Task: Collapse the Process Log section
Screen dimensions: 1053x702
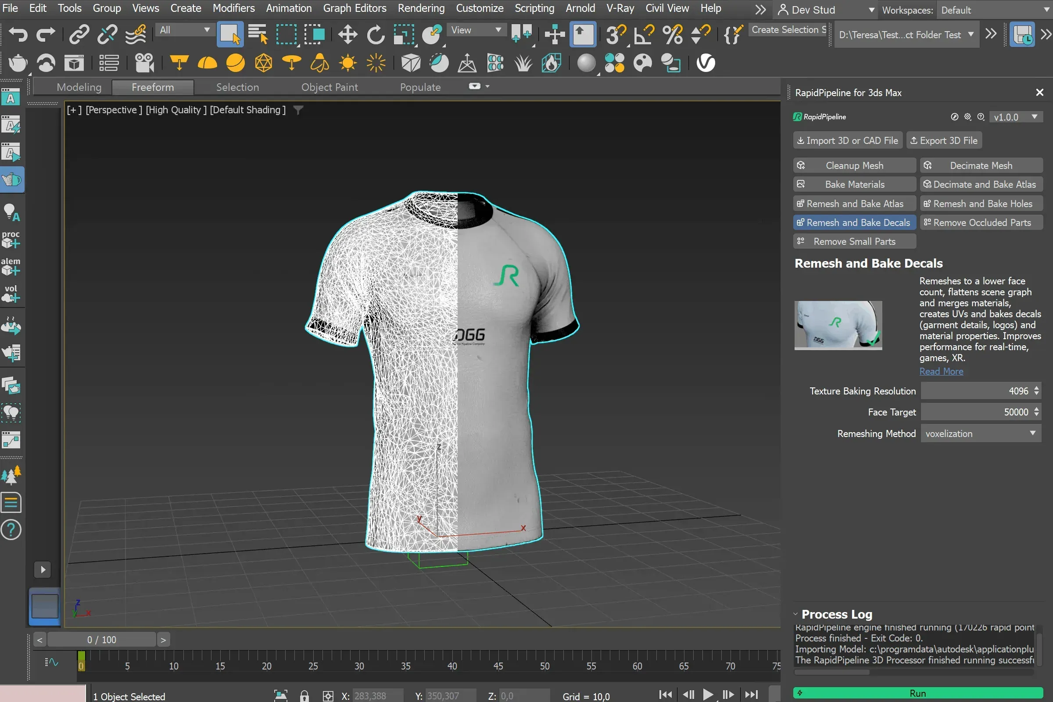Action: pyautogui.click(x=795, y=614)
